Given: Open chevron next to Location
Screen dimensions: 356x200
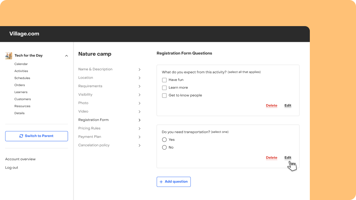Looking at the screenshot, I should point(140,78).
